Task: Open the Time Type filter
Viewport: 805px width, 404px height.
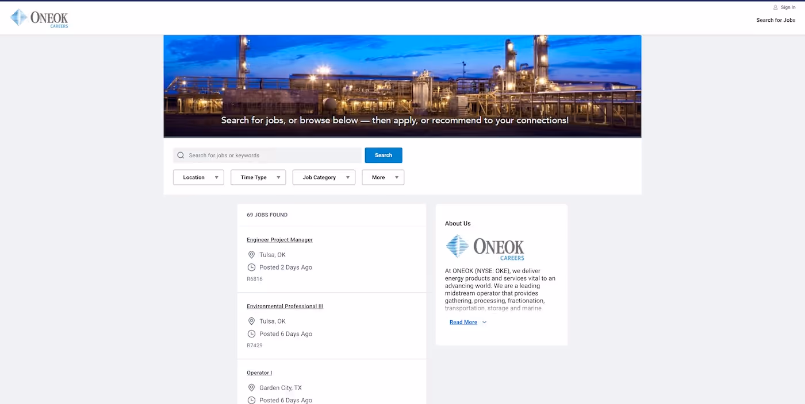Action: pyautogui.click(x=258, y=177)
